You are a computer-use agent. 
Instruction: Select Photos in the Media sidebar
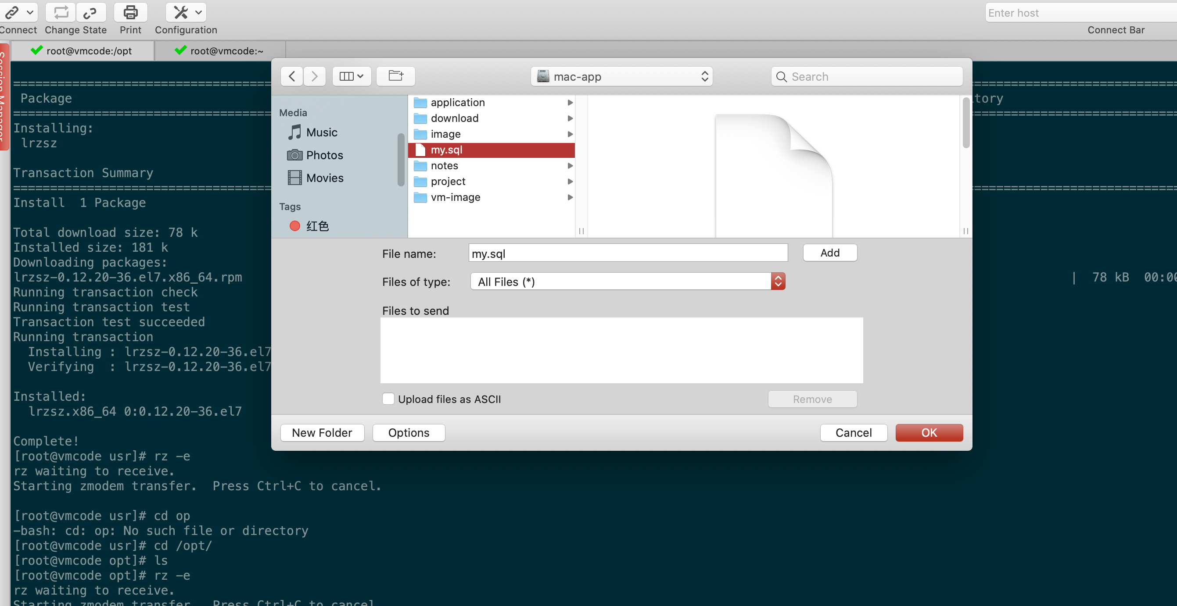(324, 155)
